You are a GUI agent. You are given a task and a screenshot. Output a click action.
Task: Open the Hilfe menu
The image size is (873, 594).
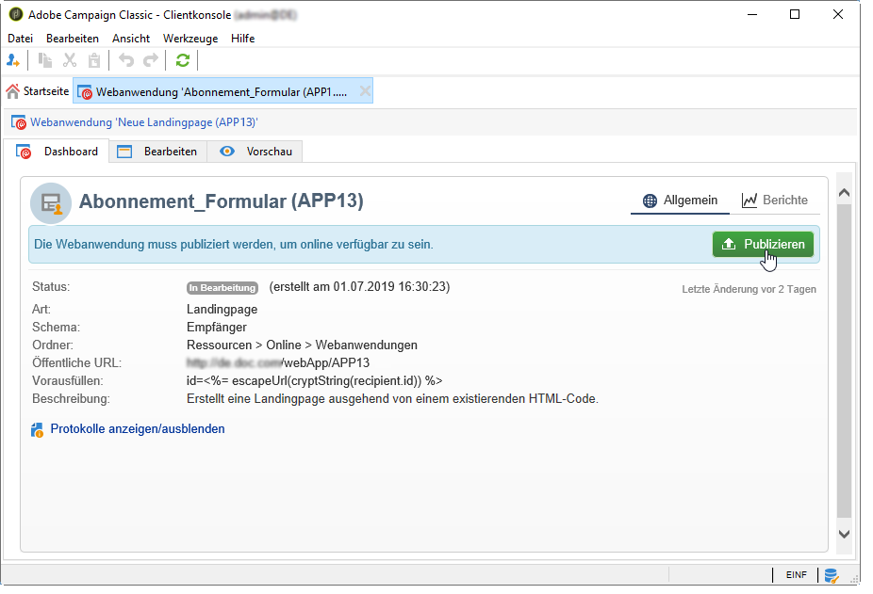pyautogui.click(x=242, y=39)
